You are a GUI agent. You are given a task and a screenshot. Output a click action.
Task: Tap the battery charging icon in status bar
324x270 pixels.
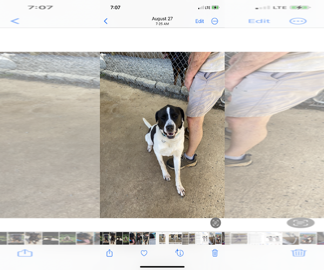tap(216, 8)
